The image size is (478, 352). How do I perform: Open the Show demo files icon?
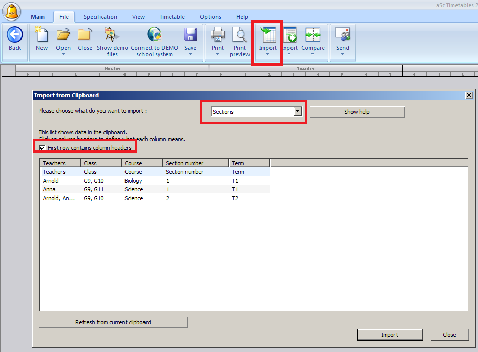[x=112, y=35]
